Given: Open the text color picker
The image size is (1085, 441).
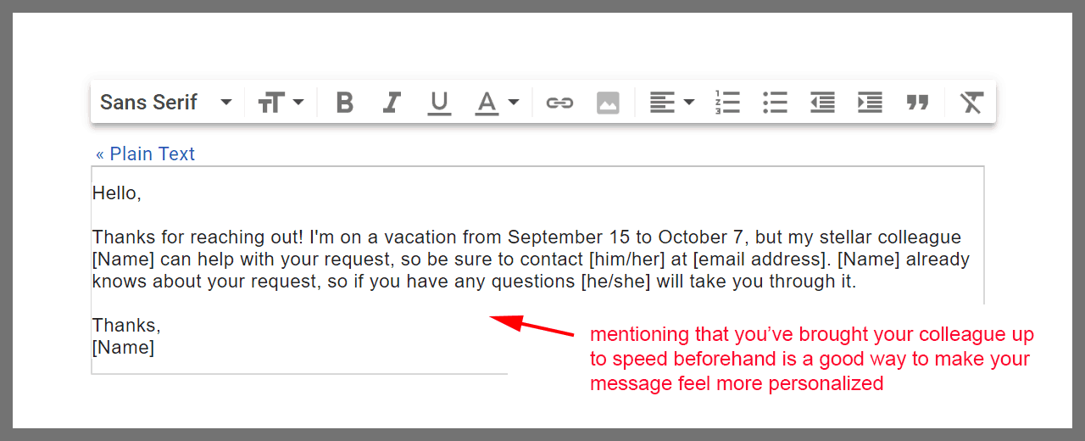Looking at the screenshot, I should [487, 103].
